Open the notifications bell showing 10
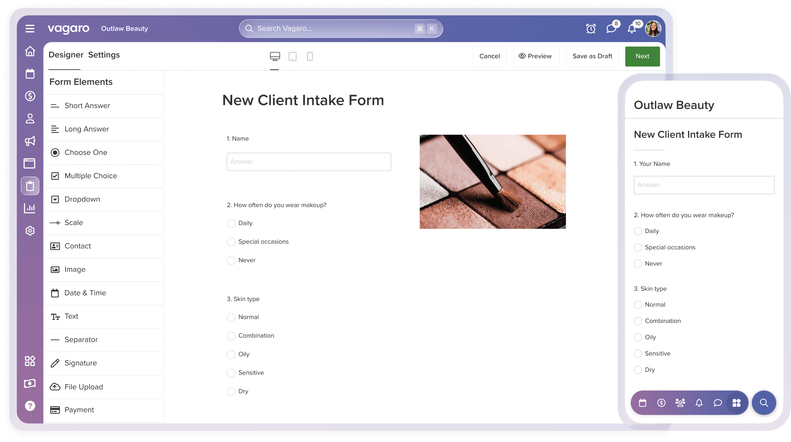Screen dimensions: 791x442 [631, 28]
